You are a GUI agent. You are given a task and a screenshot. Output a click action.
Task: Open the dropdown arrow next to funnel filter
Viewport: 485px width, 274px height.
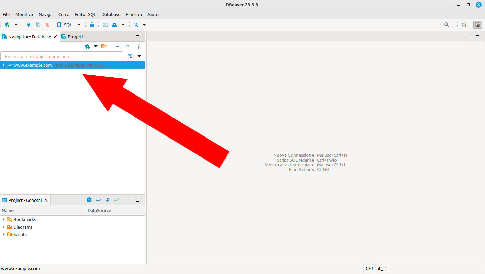pyautogui.click(x=139, y=56)
